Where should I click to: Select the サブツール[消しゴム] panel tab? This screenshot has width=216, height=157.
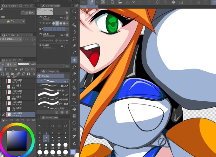(51, 71)
